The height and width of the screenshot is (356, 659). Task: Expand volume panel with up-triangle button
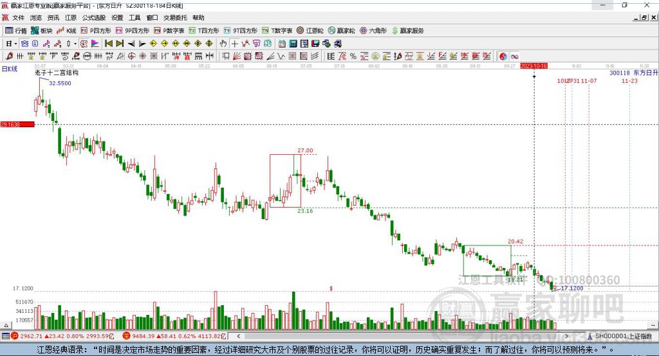coord(6,325)
